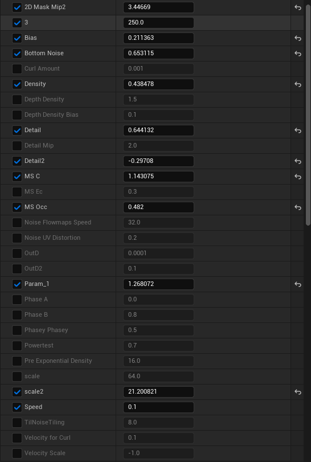The image size is (311, 462).
Task: Click the value field for parameter 3
Action: (158, 23)
